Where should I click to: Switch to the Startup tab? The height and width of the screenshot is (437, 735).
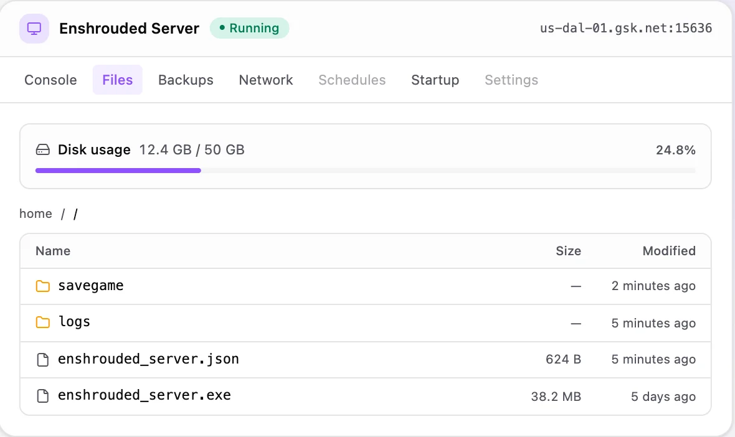pos(435,80)
